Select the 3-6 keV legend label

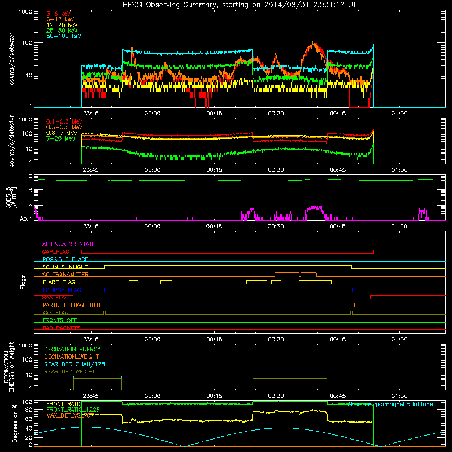coord(58,14)
